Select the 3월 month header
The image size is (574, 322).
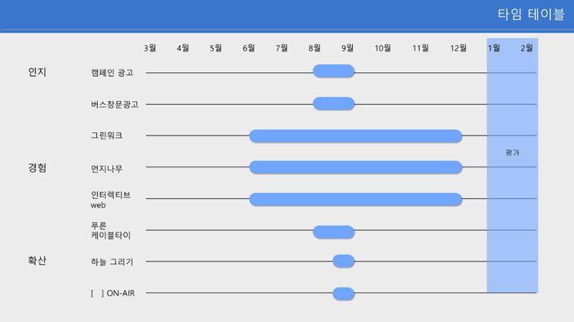point(150,48)
